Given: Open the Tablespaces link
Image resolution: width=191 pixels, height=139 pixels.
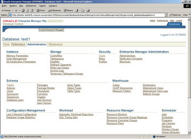Looking at the screenshot, I should coord(57,59).
